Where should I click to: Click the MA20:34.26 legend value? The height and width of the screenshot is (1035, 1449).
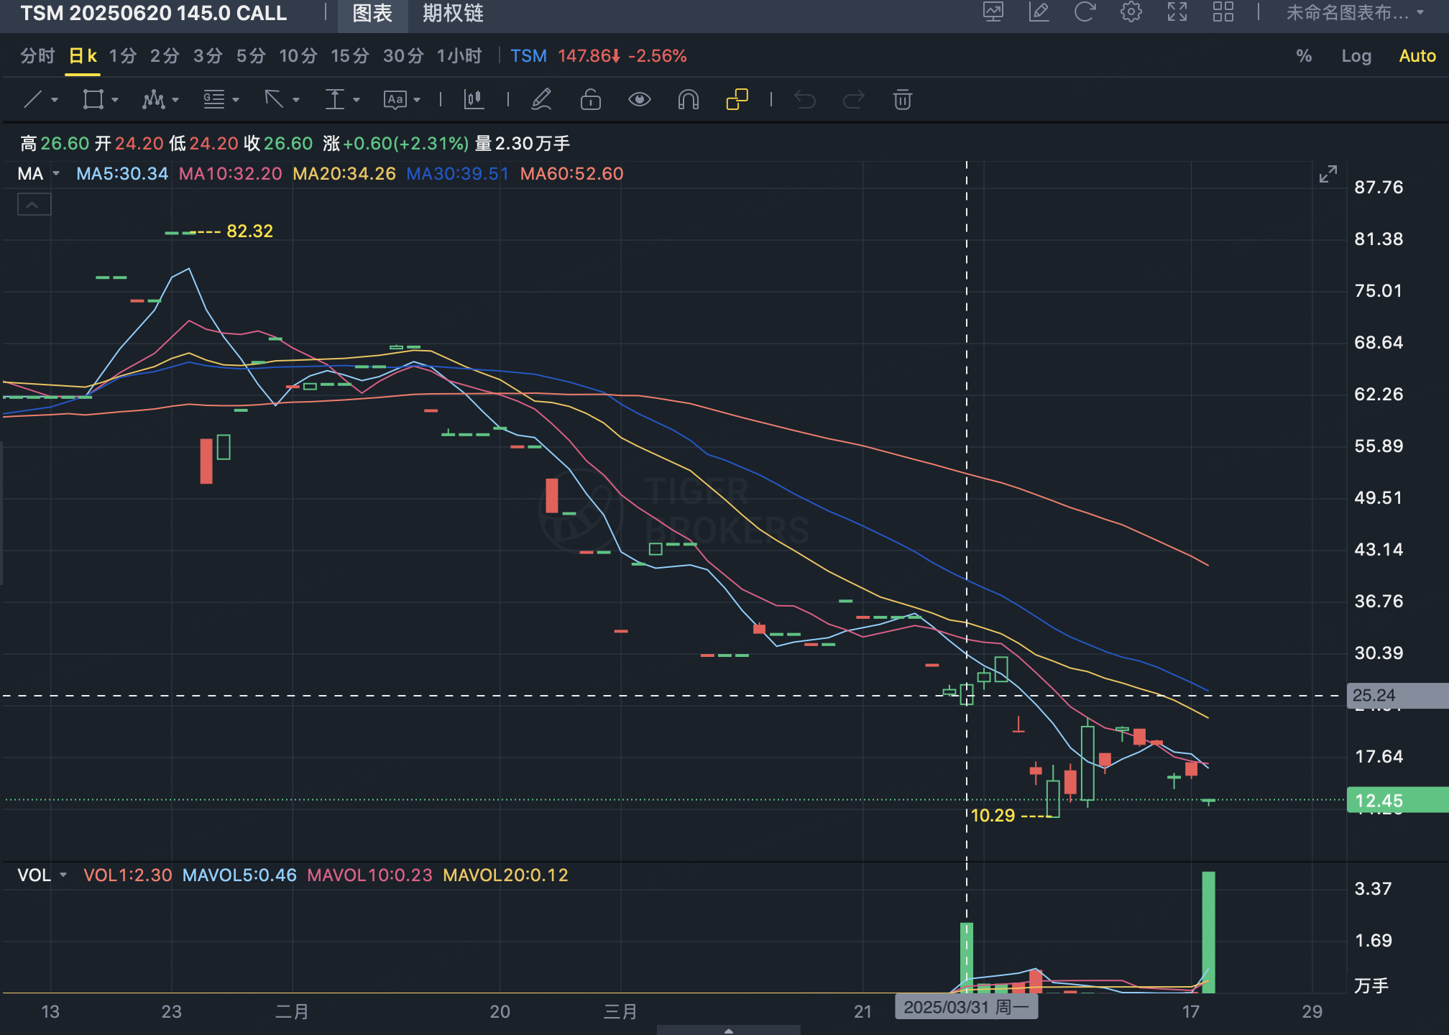[344, 174]
